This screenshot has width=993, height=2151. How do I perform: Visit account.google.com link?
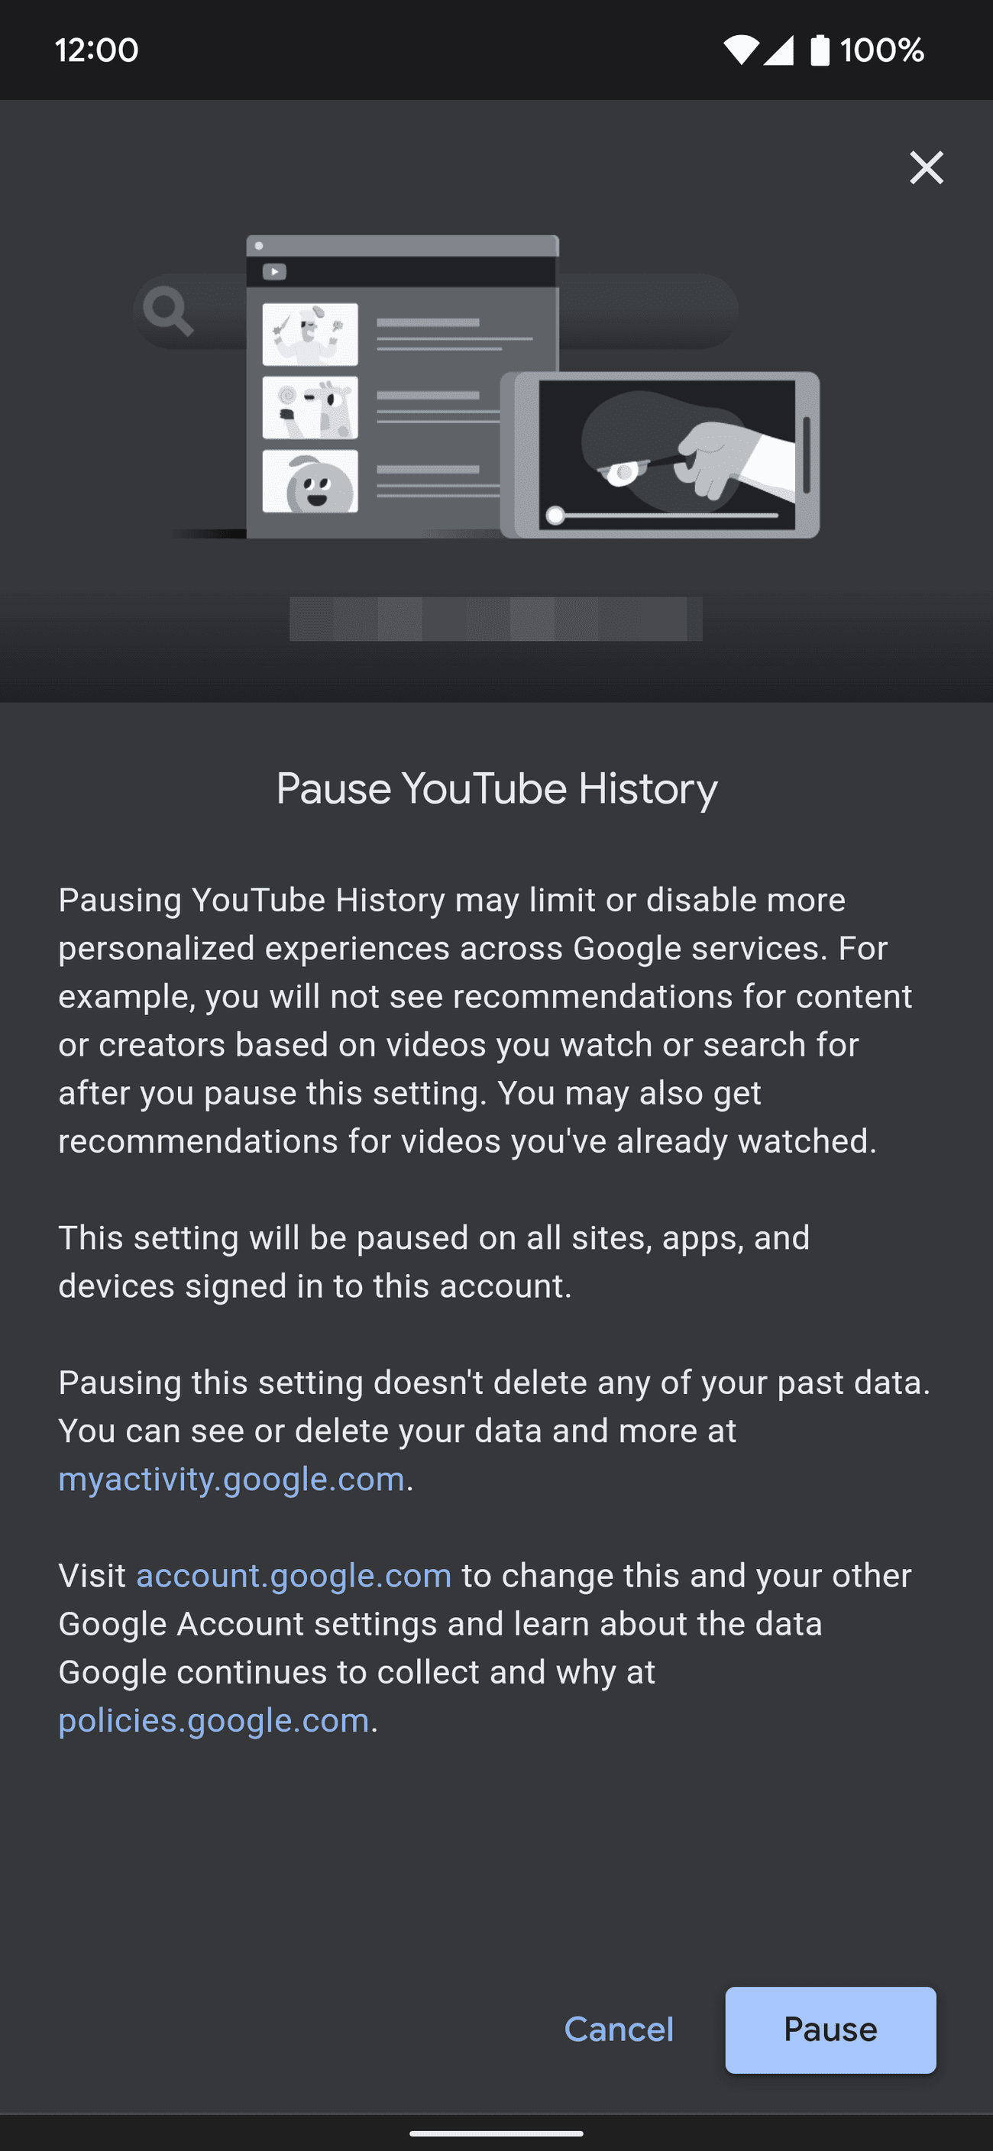coord(293,1575)
